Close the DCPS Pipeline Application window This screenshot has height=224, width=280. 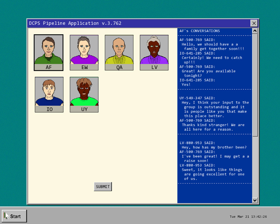click(x=254, y=23)
